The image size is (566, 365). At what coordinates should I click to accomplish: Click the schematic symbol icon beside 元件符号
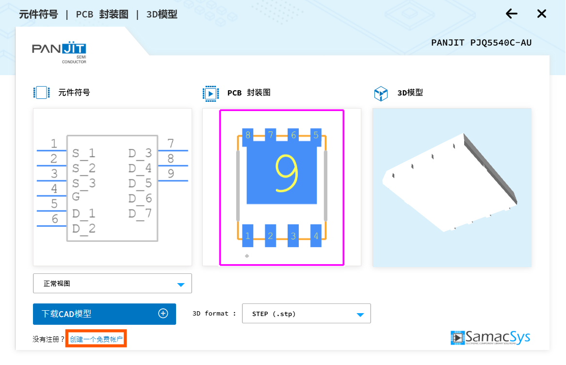coord(42,93)
